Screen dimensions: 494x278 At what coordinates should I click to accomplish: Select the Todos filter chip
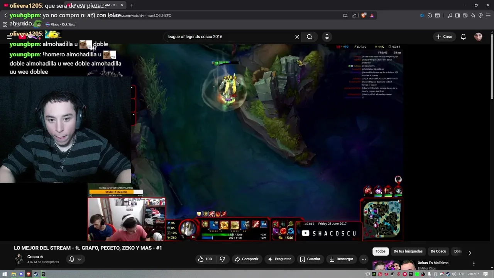tap(381, 251)
